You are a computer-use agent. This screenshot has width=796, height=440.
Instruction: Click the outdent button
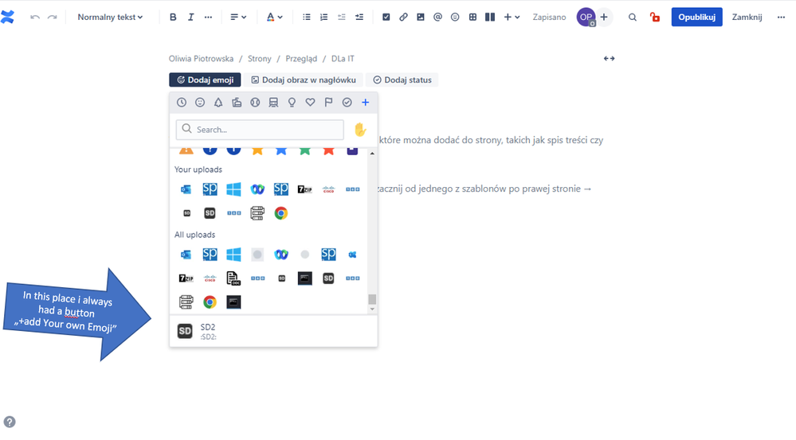point(342,18)
